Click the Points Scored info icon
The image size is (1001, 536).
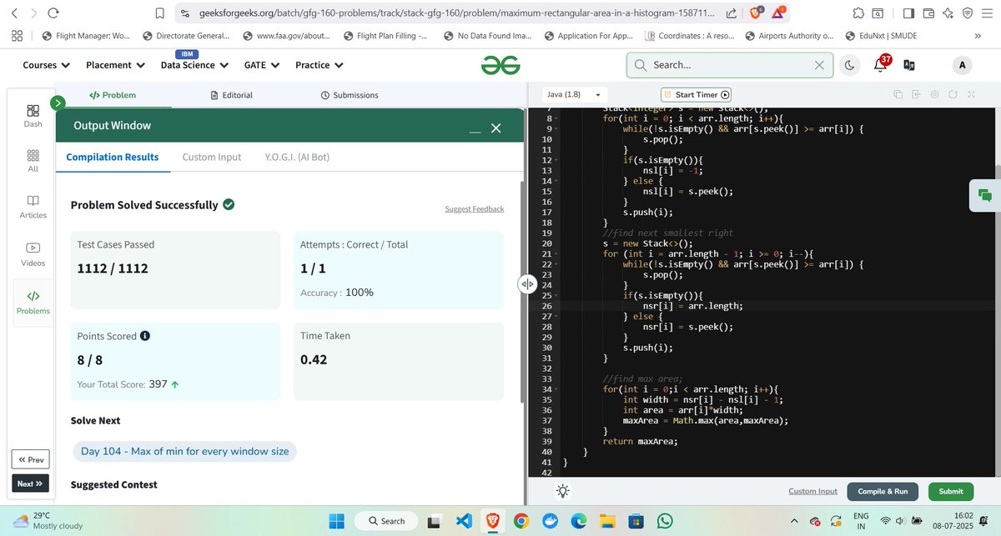pyautogui.click(x=145, y=336)
